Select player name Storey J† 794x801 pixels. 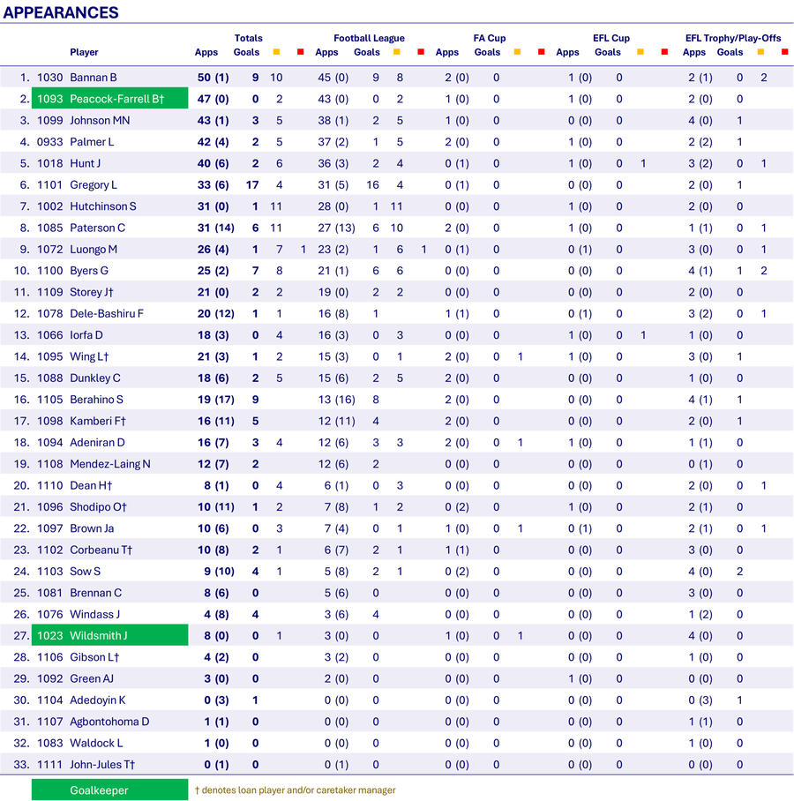(x=92, y=292)
